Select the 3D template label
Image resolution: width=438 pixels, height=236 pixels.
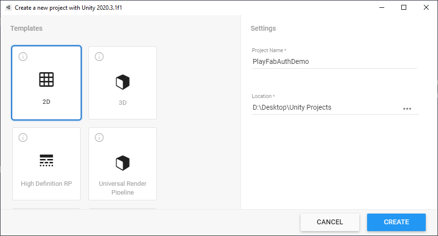[123, 102]
